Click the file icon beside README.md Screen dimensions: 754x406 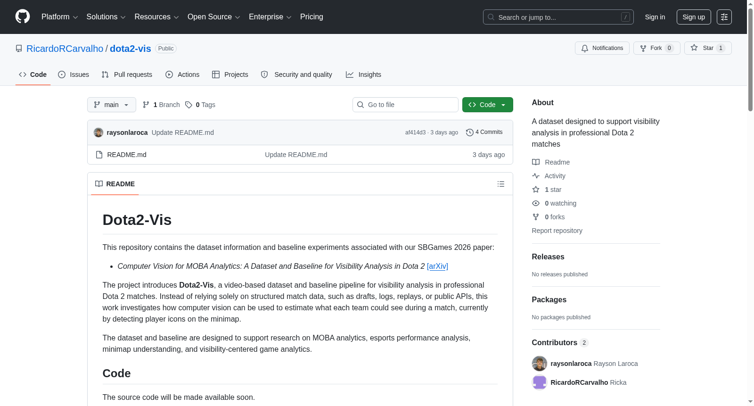[x=99, y=155]
